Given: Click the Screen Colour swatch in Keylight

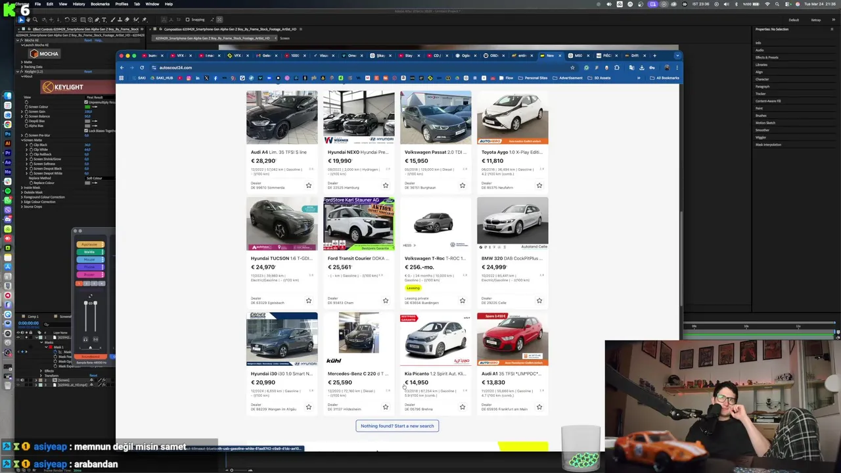Looking at the screenshot, I should pyautogui.click(x=87, y=107).
